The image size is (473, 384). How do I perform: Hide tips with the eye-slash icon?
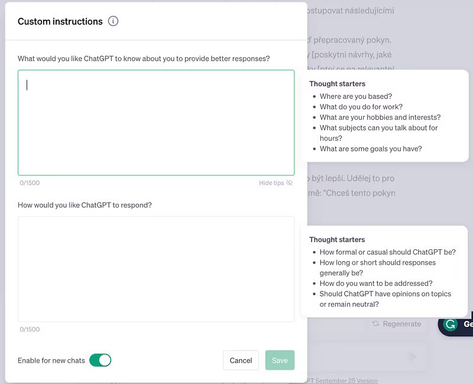(289, 183)
